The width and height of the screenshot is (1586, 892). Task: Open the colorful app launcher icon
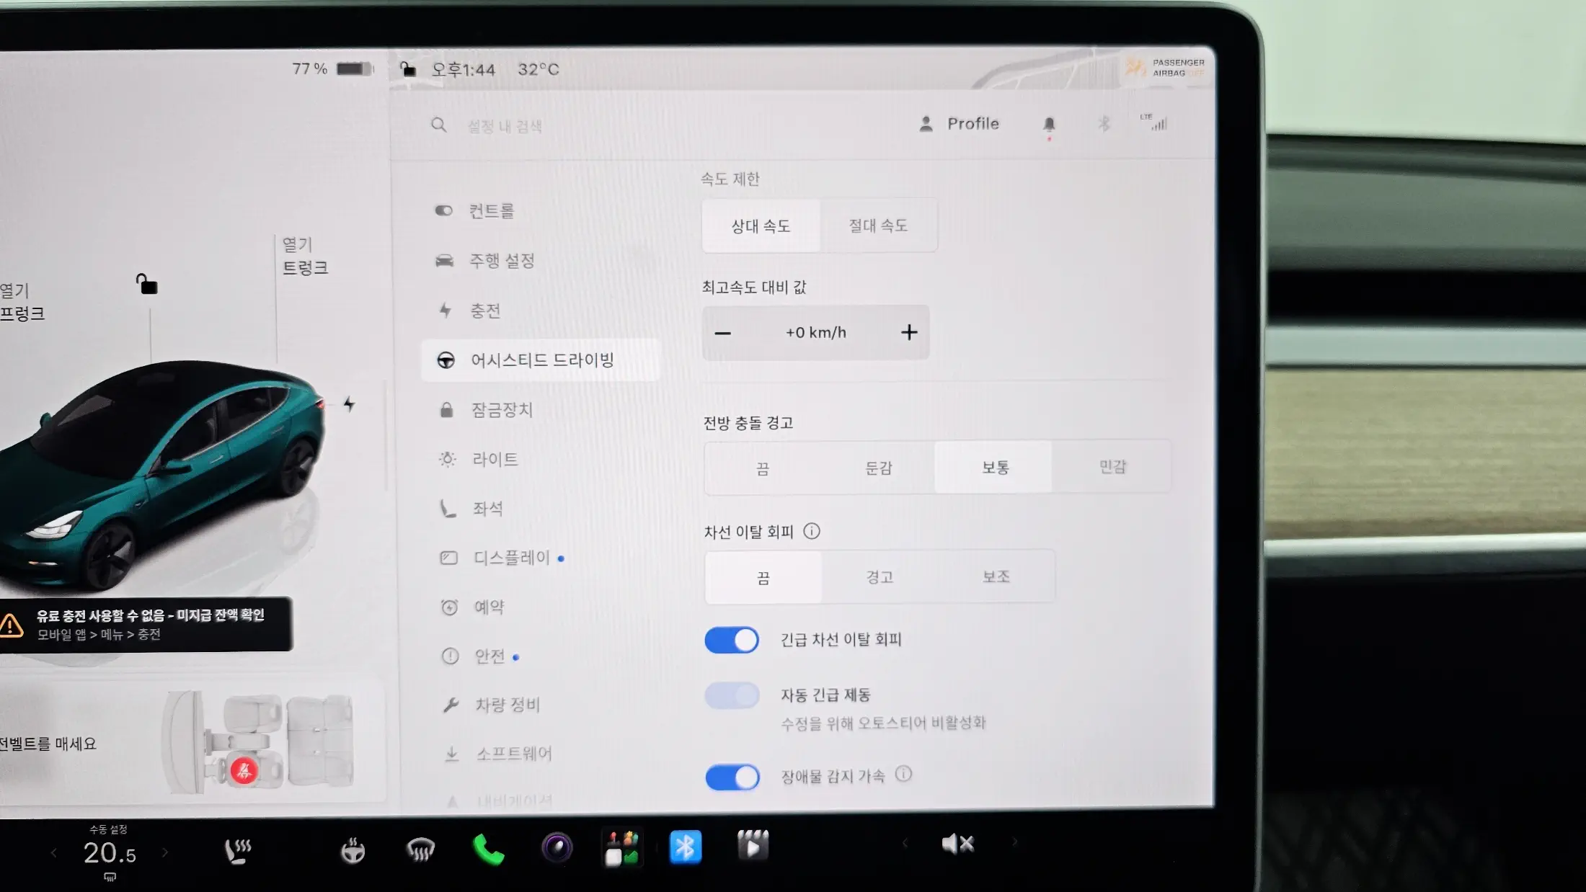621,847
